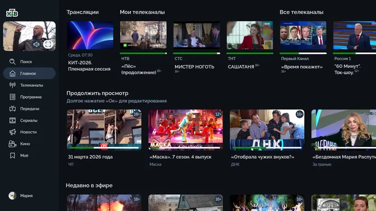
Task: Click САШАТАНЯ title text
Action: [241, 67]
